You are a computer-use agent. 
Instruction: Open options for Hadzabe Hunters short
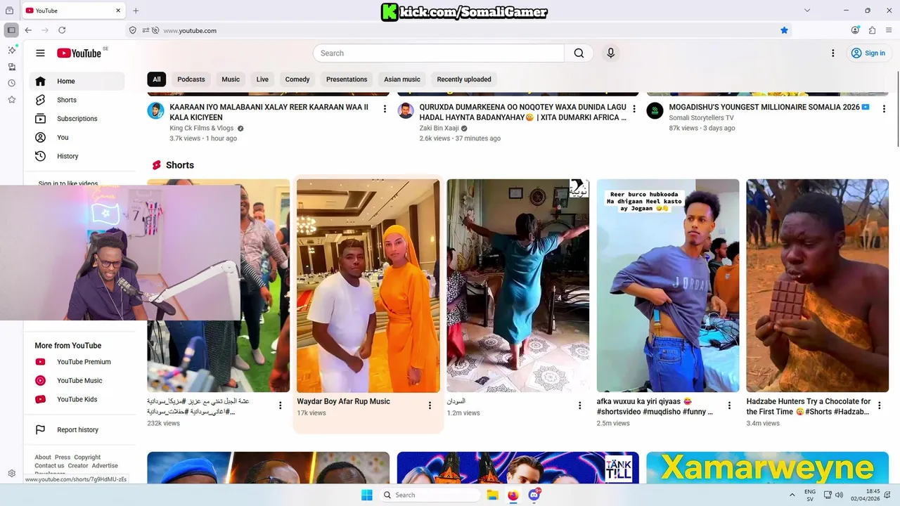click(880, 406)
